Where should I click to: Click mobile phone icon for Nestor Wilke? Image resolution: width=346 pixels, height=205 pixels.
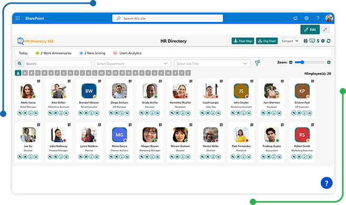213,157
